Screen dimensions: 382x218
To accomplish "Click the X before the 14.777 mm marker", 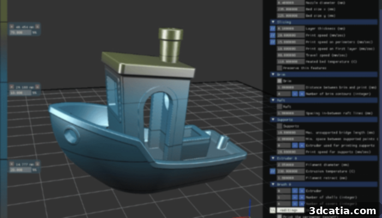I will (x=11, y=164).
